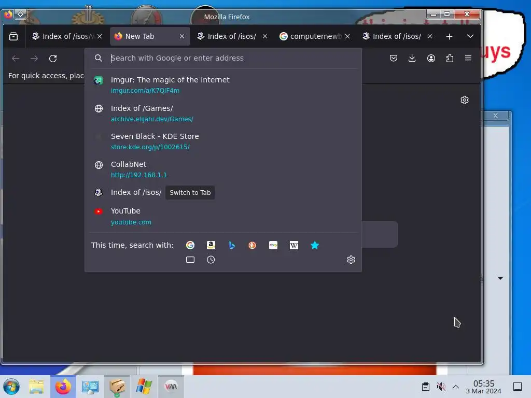This screenshot has width=531, height=398.
Task: Close the middle Index of /isos/ tab
Action: tap(265, 36)
